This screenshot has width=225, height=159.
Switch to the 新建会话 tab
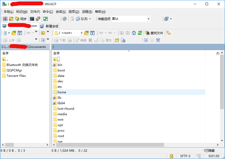click(x=49, y=26)
